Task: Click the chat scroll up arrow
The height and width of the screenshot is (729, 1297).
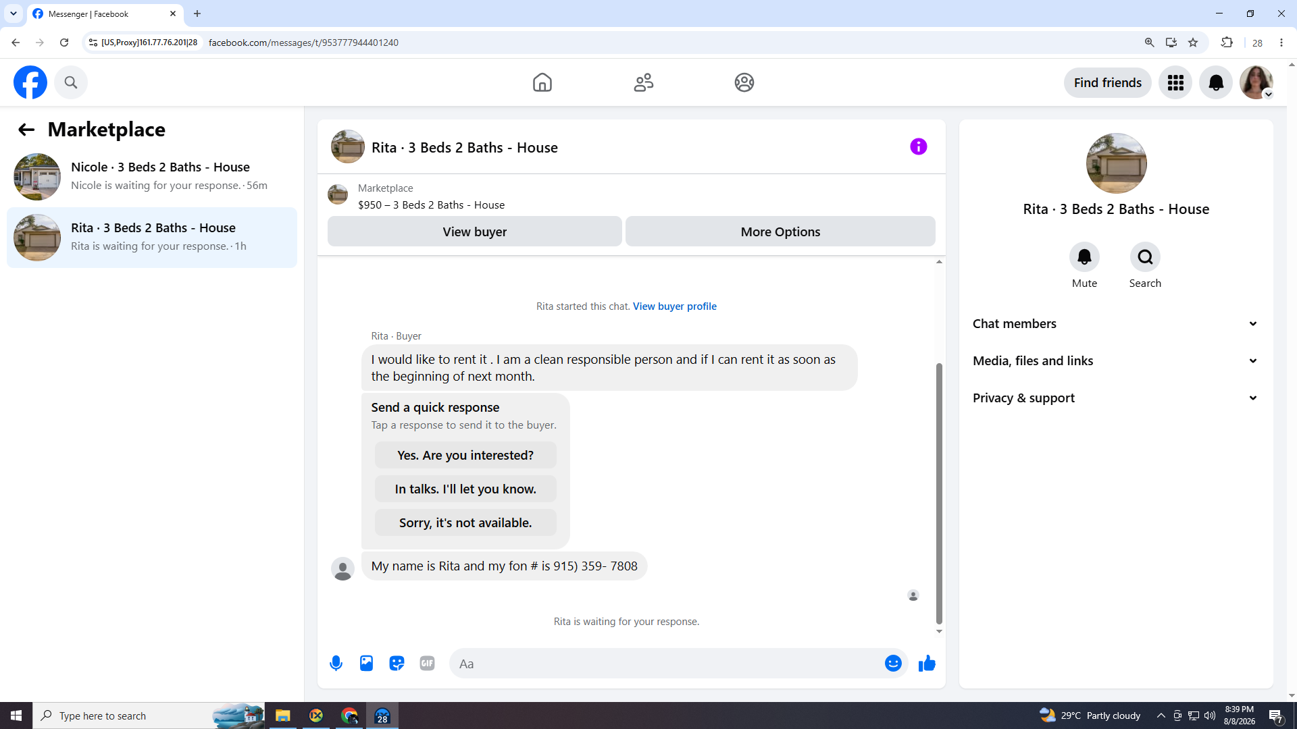Action: coord(939,262)
